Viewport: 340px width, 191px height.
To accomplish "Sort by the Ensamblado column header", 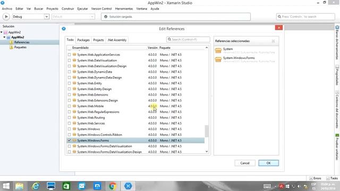I will pyautogui.click(x=80, y=48).
